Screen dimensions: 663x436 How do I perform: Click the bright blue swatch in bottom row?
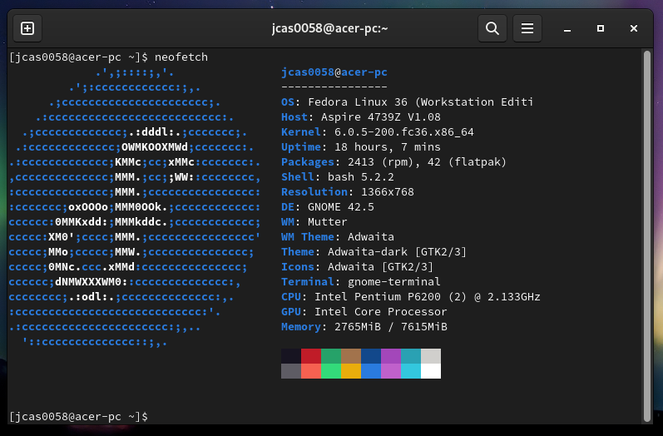[371, 371]
